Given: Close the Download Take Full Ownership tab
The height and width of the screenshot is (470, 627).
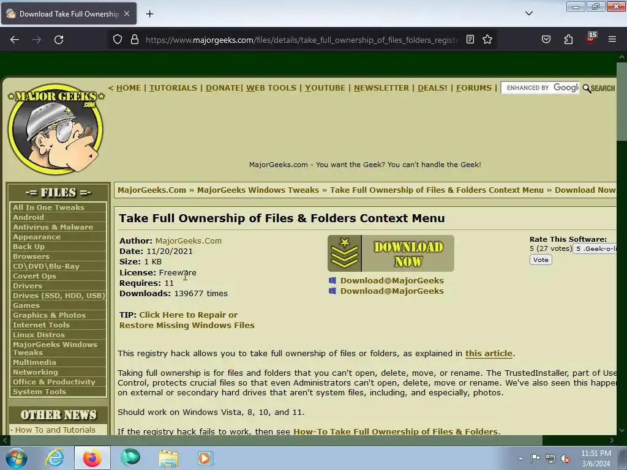Looking at the screenshot, I should [x=127, y=13].
